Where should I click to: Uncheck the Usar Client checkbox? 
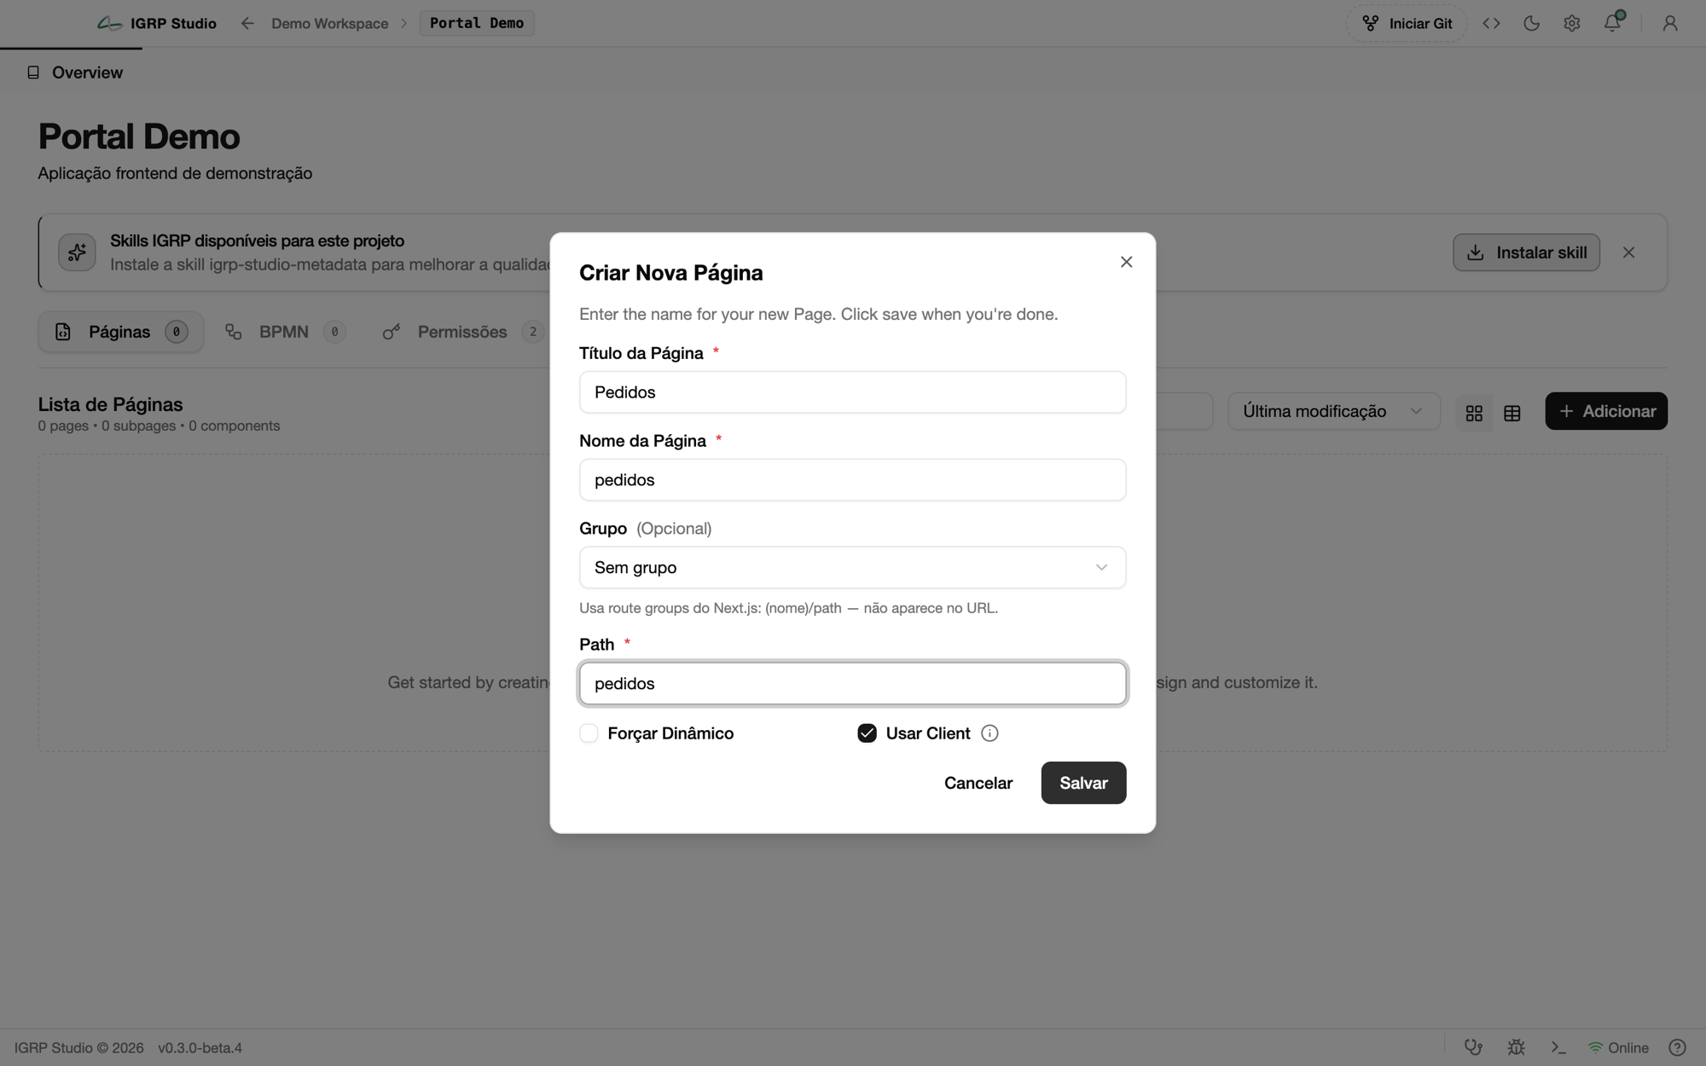[867, 733]
